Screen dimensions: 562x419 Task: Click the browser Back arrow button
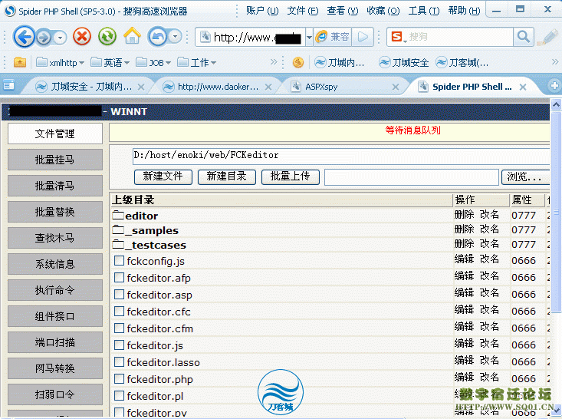coord(24,37)
